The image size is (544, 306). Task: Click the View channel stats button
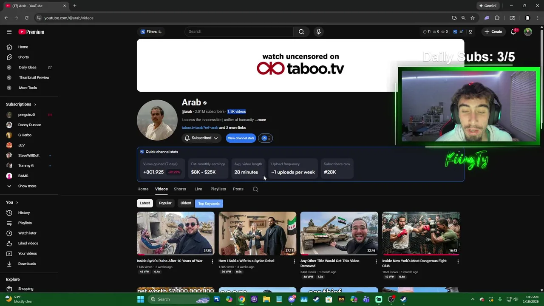click(241, 138)
